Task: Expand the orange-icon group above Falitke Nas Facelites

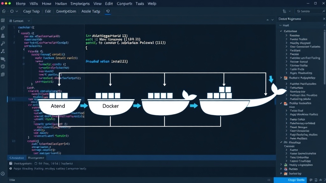Action: click(281, 78)
